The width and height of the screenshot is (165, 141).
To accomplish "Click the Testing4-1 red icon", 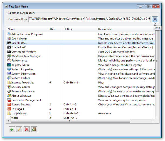I will (x=9, y=109).
